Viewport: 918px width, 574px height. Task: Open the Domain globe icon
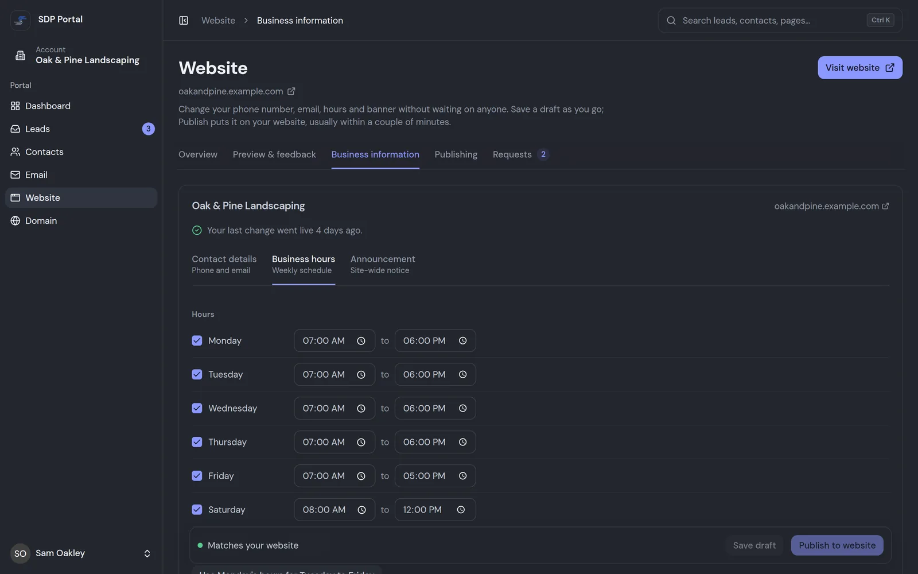pyautogui.click(x=15, y=221)
